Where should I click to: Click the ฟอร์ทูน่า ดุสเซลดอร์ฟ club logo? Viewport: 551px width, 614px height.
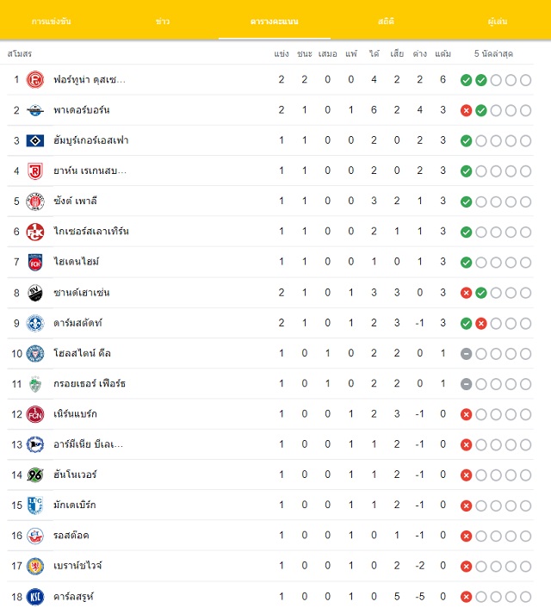point(34,80)
